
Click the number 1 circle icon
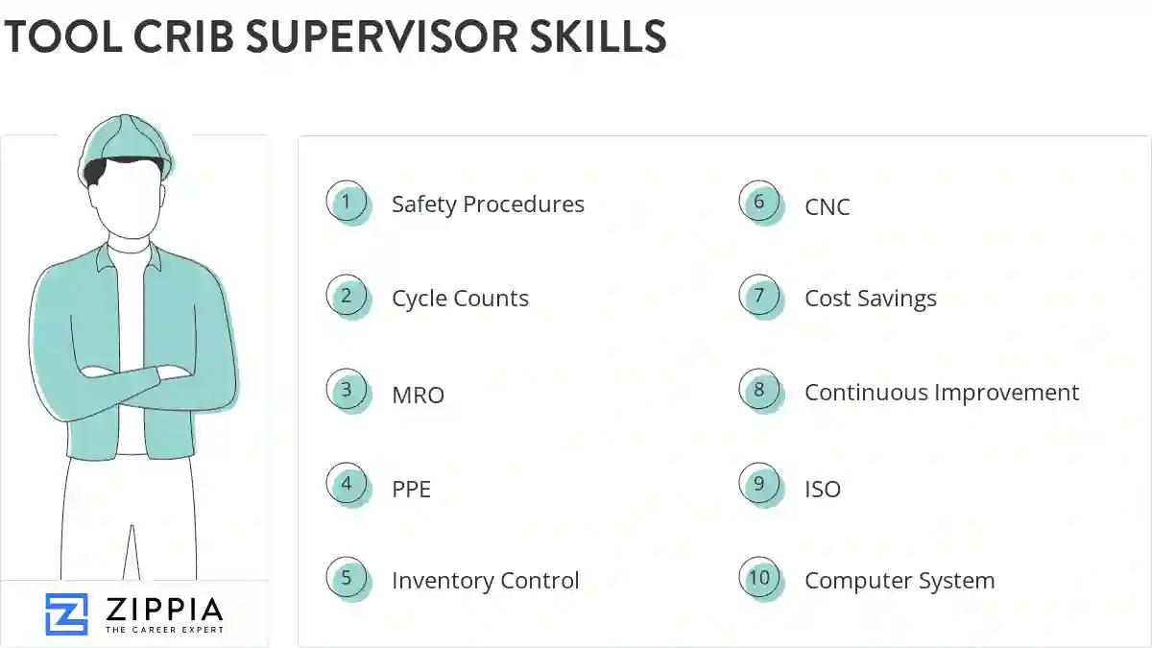[x=347, y=203]
